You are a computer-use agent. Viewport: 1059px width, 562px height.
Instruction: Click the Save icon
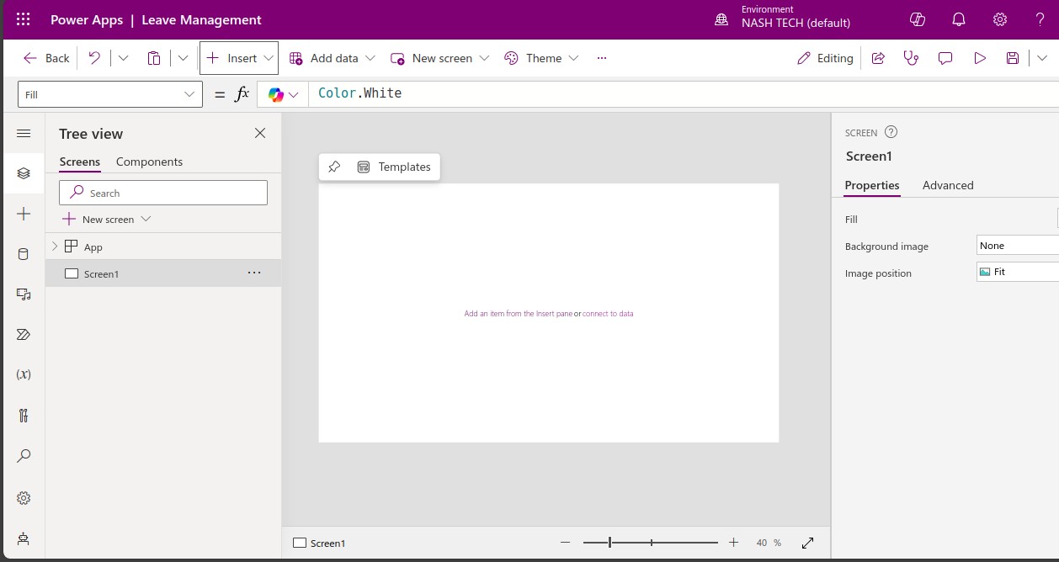click(1013, 58)
